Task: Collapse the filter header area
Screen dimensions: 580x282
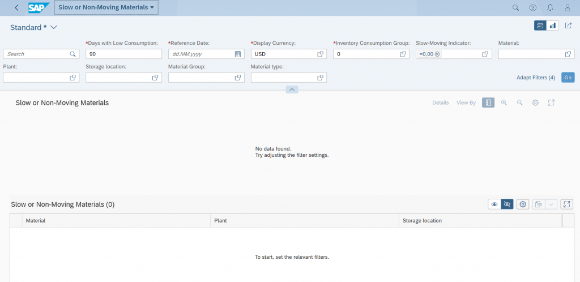Action: (x=292, y=89)
